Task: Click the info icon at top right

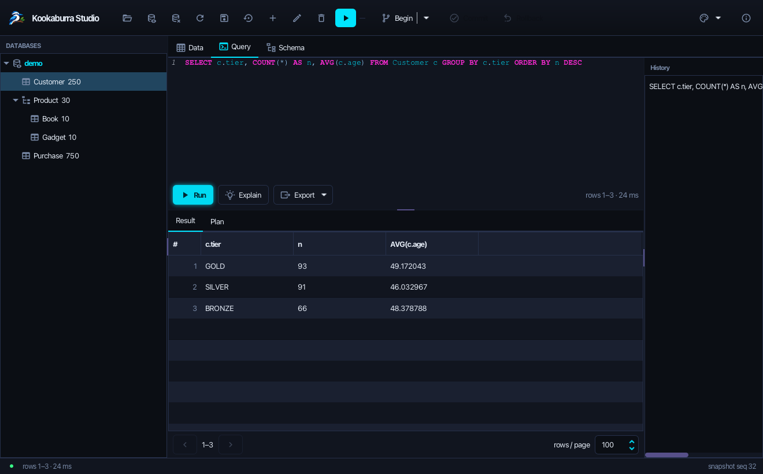Action: [746, 18]
